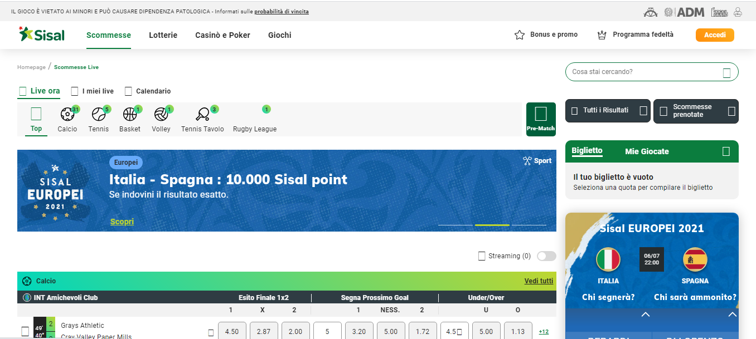The image size is (756, 339).
Task: Click the Spagna flag icon
Action: point(695,259)
